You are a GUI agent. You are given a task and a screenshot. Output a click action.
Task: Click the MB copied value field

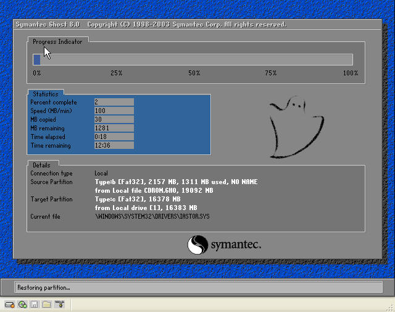pyautogui.click(x=114, y=119)
